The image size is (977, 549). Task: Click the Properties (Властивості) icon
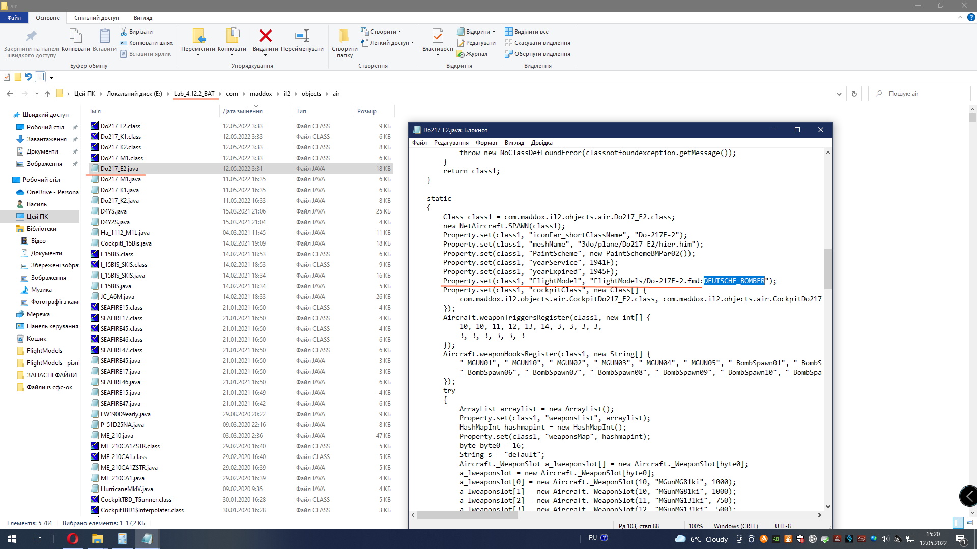click(x=437, y=36)
